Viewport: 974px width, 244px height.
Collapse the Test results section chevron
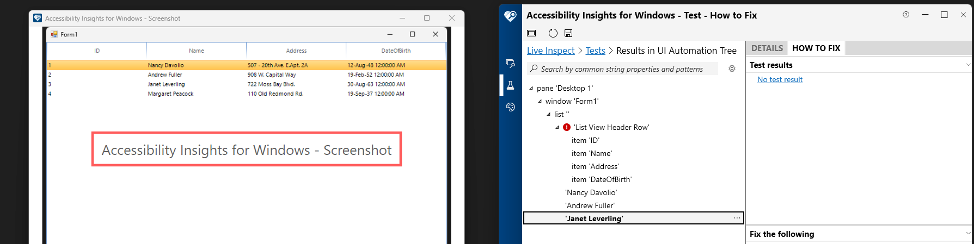pyautogui.click(x=968, y=65)
